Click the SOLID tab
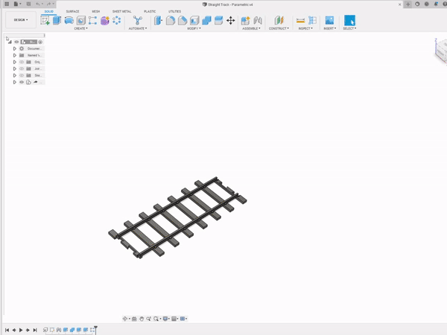 [x=48, y=11]
